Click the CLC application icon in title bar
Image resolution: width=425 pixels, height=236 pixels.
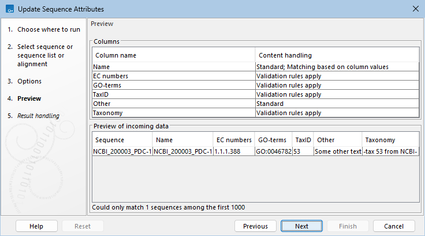point(10,9)
